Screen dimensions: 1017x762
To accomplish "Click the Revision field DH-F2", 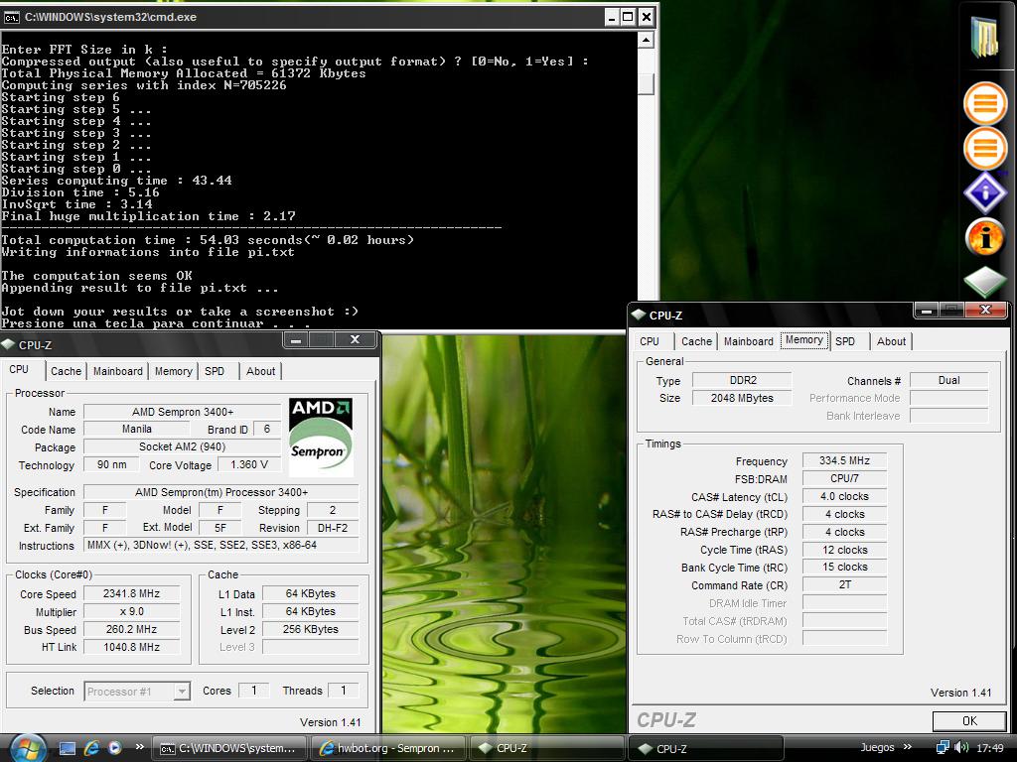I will click(x=333, y=528).
